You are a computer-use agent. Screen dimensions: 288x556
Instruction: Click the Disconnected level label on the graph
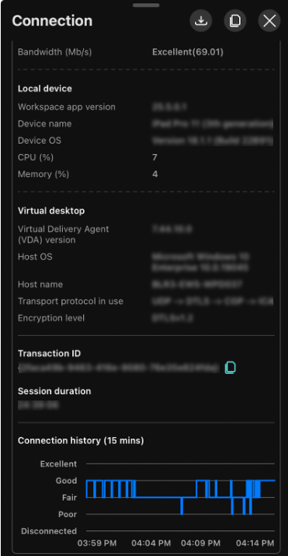(49, 531)
